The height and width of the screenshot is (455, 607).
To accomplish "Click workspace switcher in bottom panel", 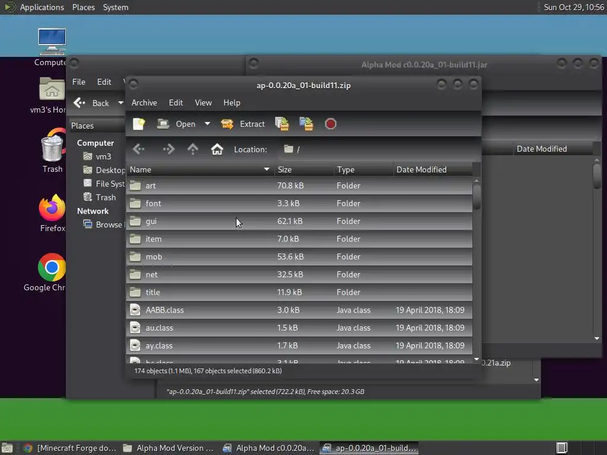I will [x=562, y=448].
